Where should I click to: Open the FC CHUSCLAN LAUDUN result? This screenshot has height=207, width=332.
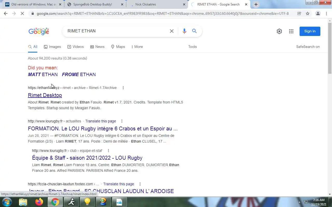pyautogui.click(x=101, y=191)
